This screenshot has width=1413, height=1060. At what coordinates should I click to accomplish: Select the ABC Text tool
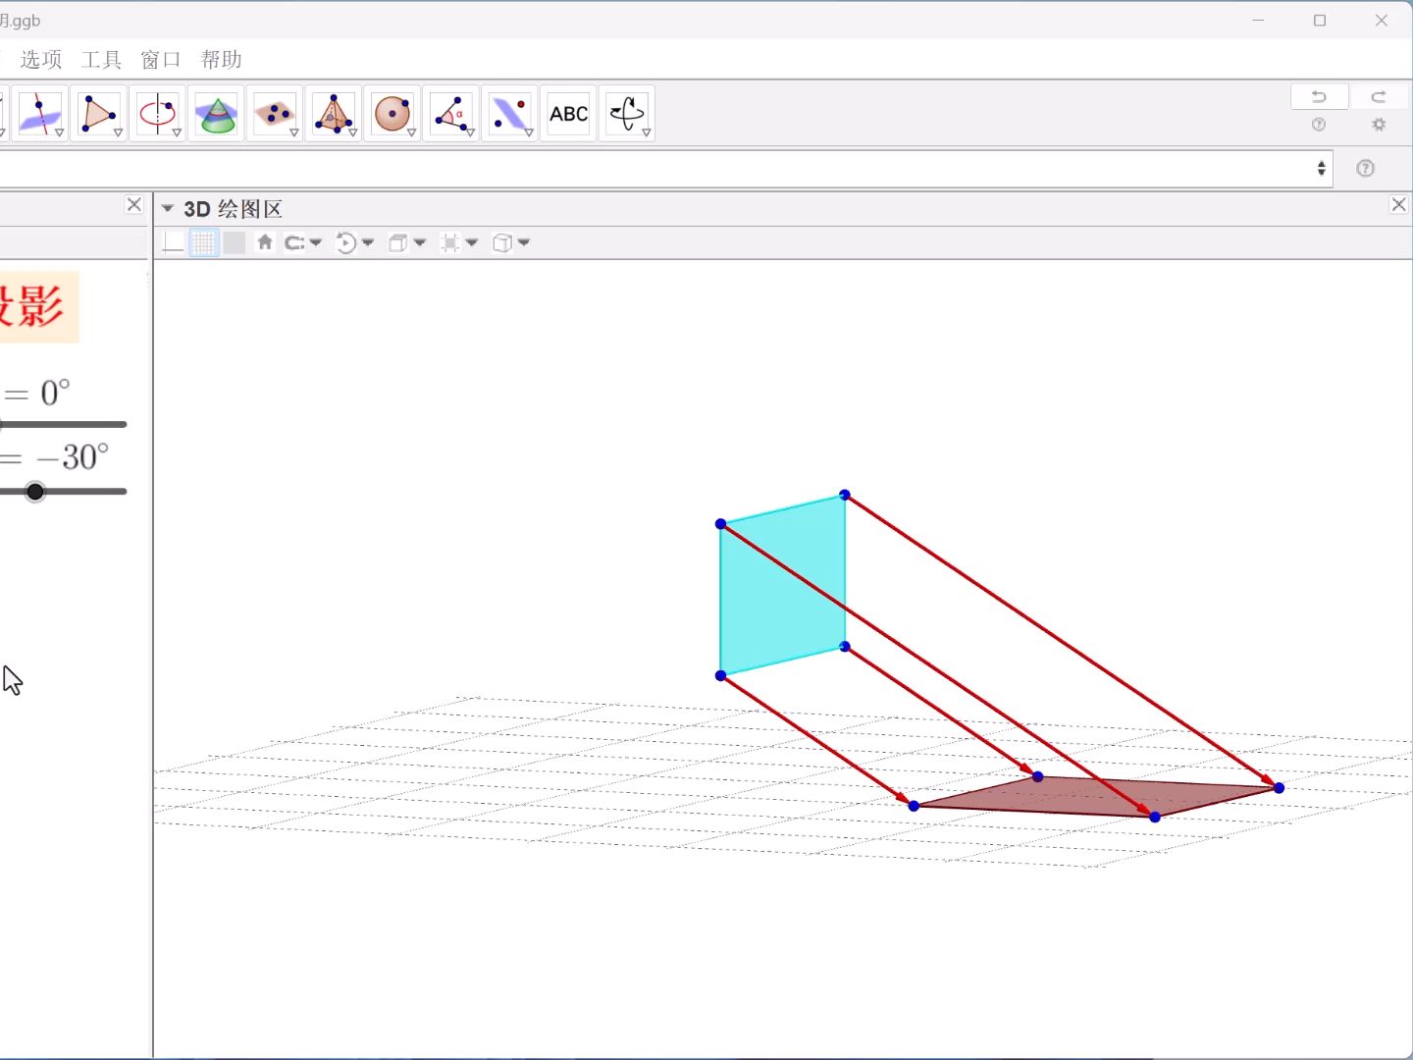click(569, 114)
